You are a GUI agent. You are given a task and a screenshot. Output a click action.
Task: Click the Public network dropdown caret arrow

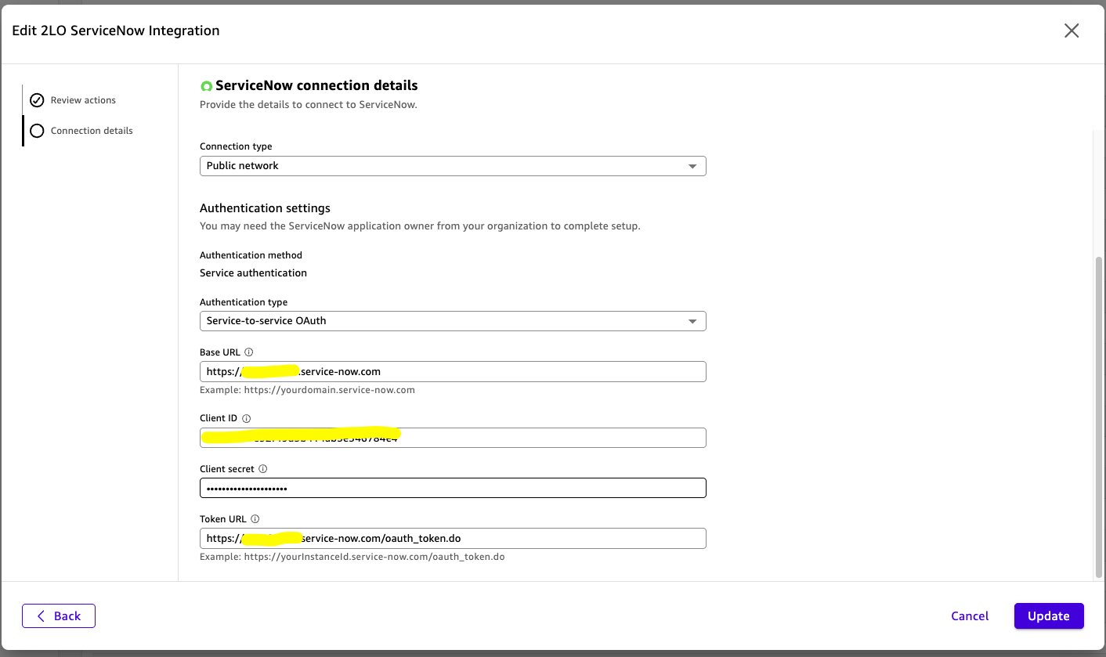[x=692, y=166]
